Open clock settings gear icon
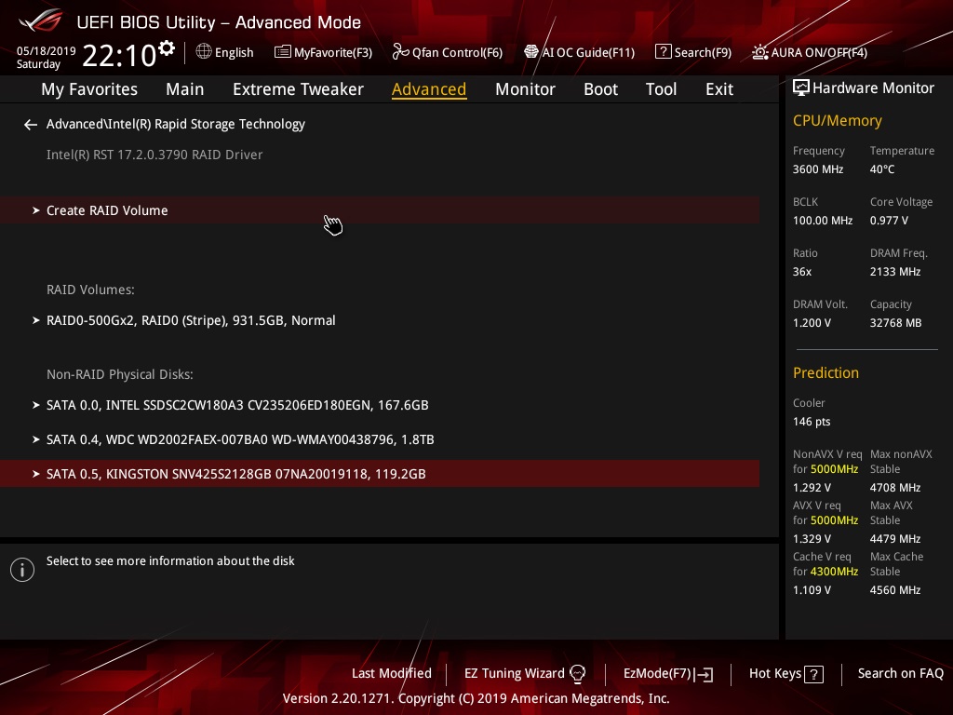 [x=167, y=48]
